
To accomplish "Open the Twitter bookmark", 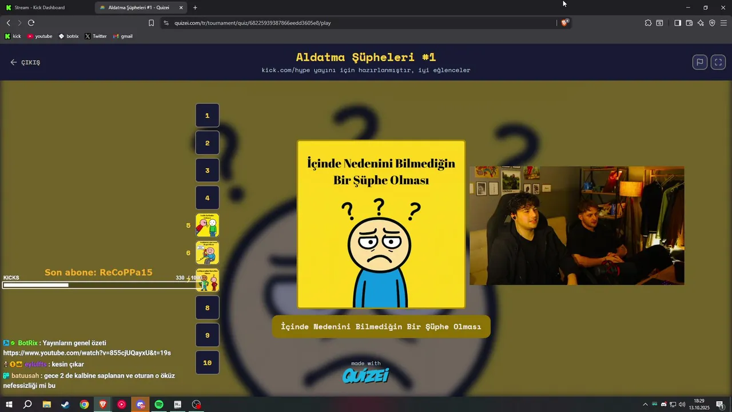I will pos(96,36).
